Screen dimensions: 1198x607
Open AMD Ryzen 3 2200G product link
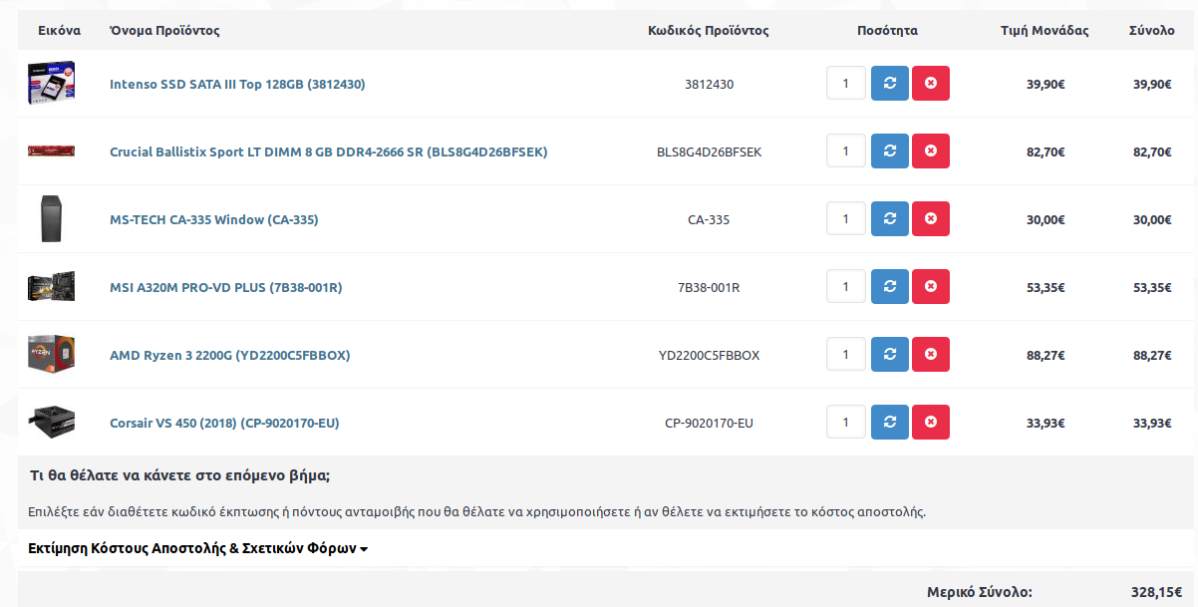pyautogui.click(x=230, y=356)
